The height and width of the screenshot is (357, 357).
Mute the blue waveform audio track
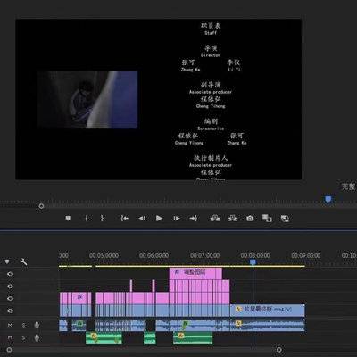point(10,325)
